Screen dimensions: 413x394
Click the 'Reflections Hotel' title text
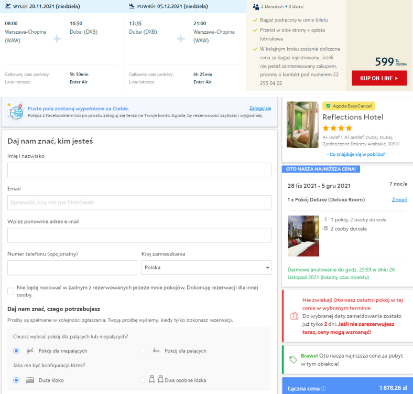point(353,117)
